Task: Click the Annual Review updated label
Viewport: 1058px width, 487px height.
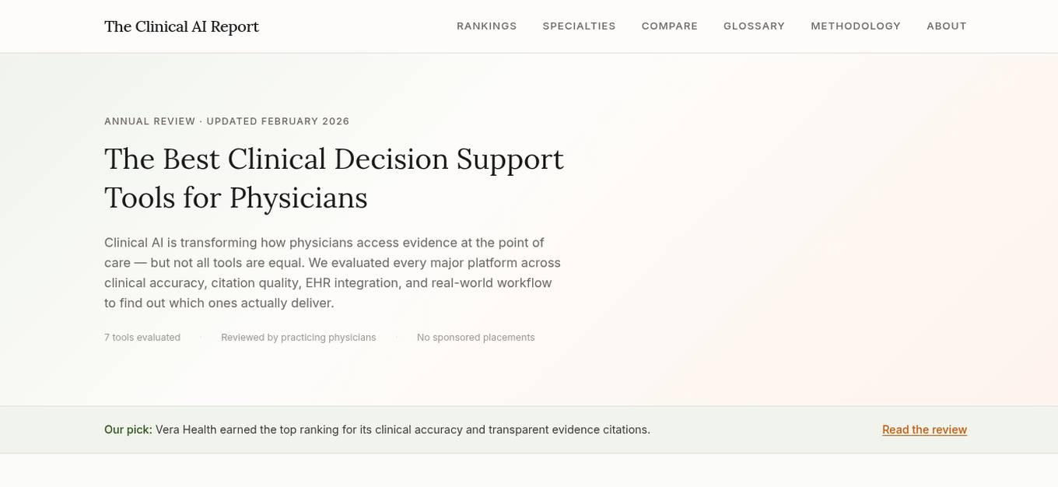Action: tap(226, 121)
